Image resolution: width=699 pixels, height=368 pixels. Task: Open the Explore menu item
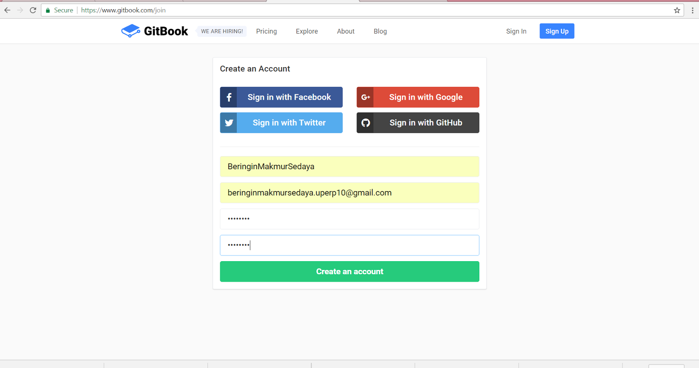[307, 31]
